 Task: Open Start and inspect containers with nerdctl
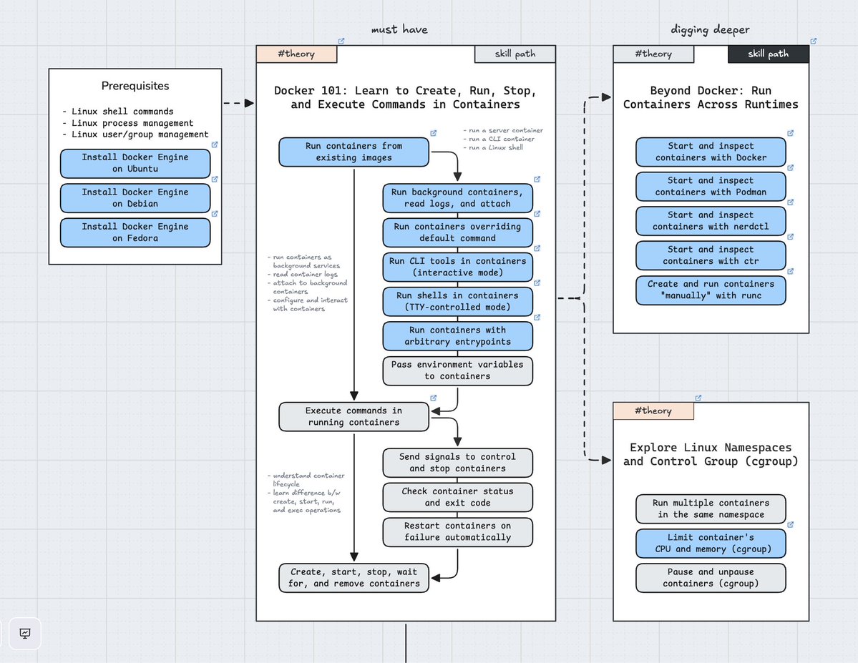711,220
